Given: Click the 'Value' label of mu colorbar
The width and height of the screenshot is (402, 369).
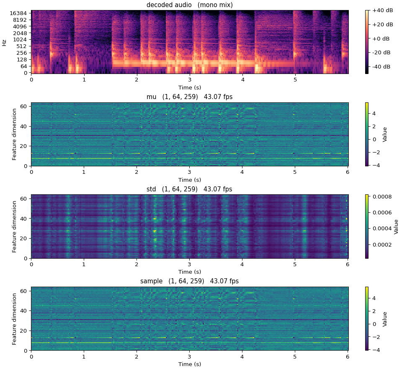Looking at the screenshot, I should (x=384, y=134).
